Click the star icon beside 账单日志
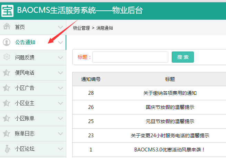 (6, 133)
